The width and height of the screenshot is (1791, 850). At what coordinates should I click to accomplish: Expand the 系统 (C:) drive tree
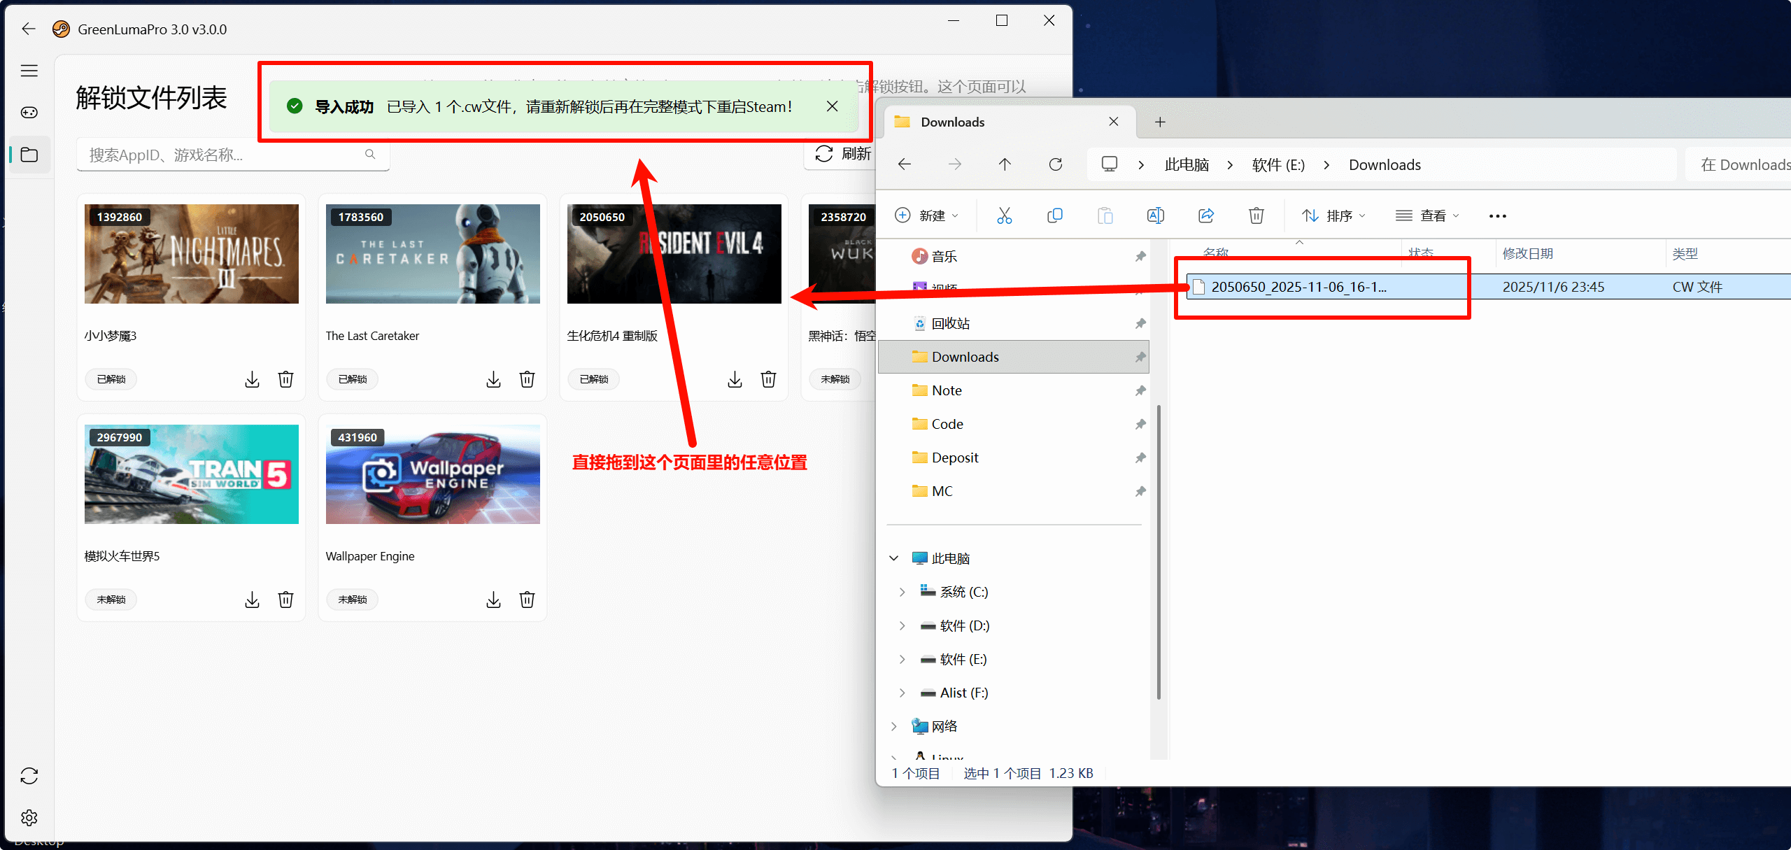pyautogui.click(x=902, y=592)
